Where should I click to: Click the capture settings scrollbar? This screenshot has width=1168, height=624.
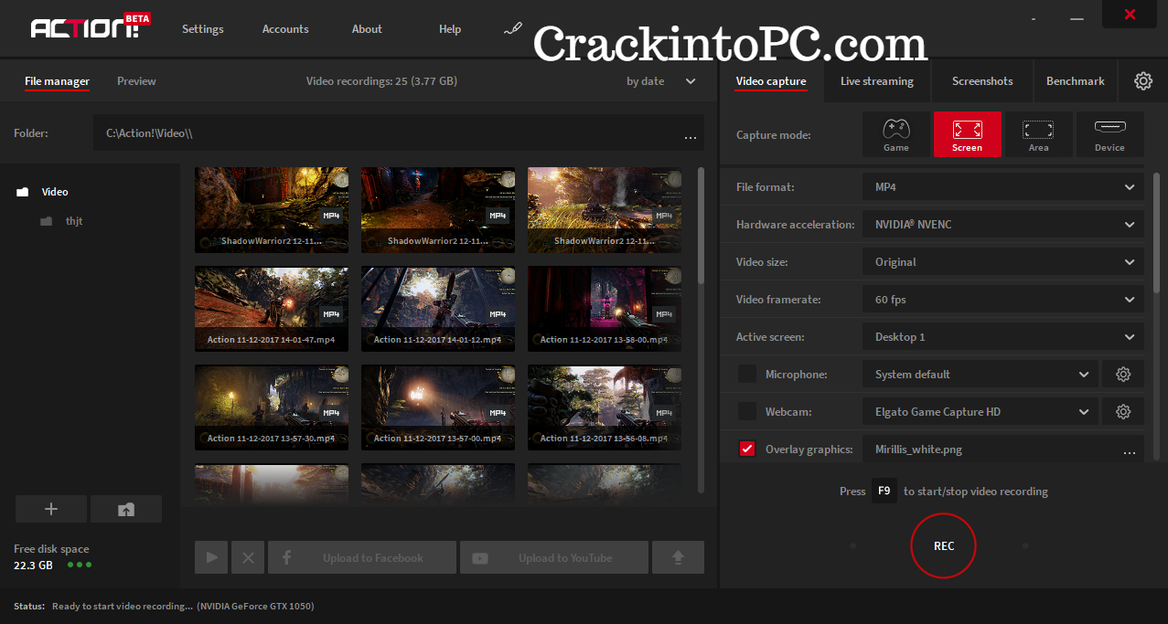click(1156, 233)
